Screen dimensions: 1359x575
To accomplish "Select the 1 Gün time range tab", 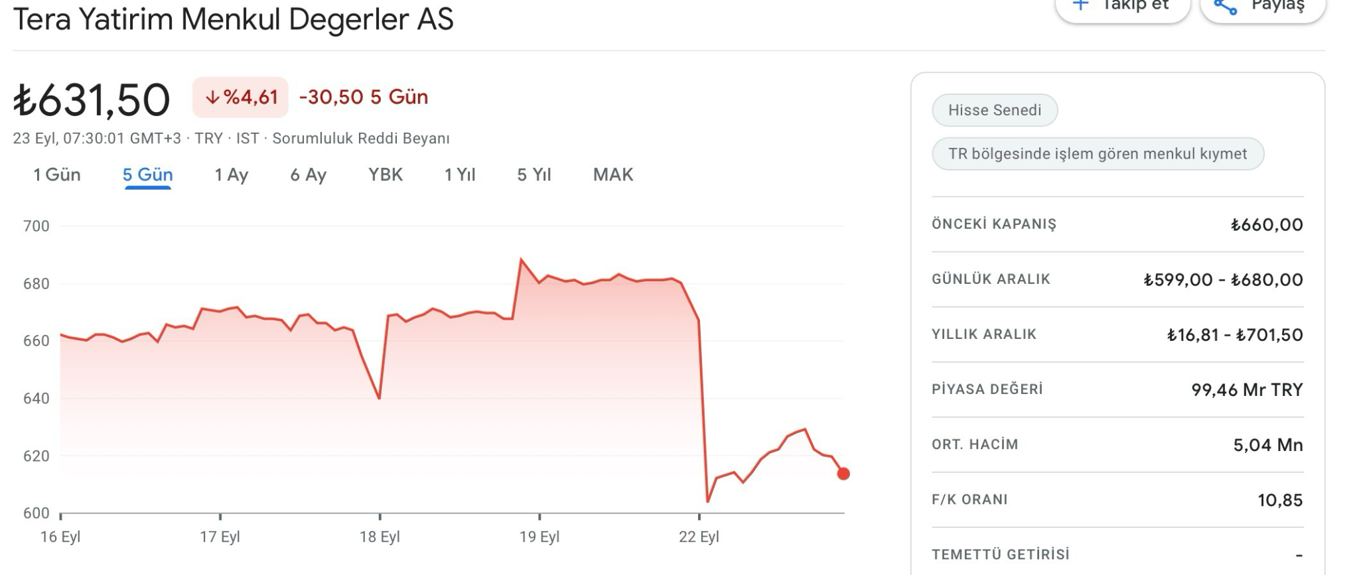I will pos(57,175).
